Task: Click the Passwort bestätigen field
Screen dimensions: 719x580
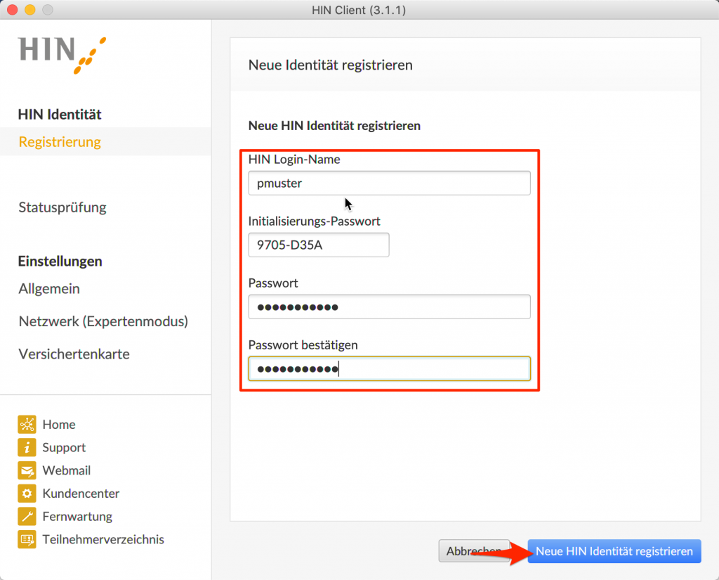Action: 389,369
